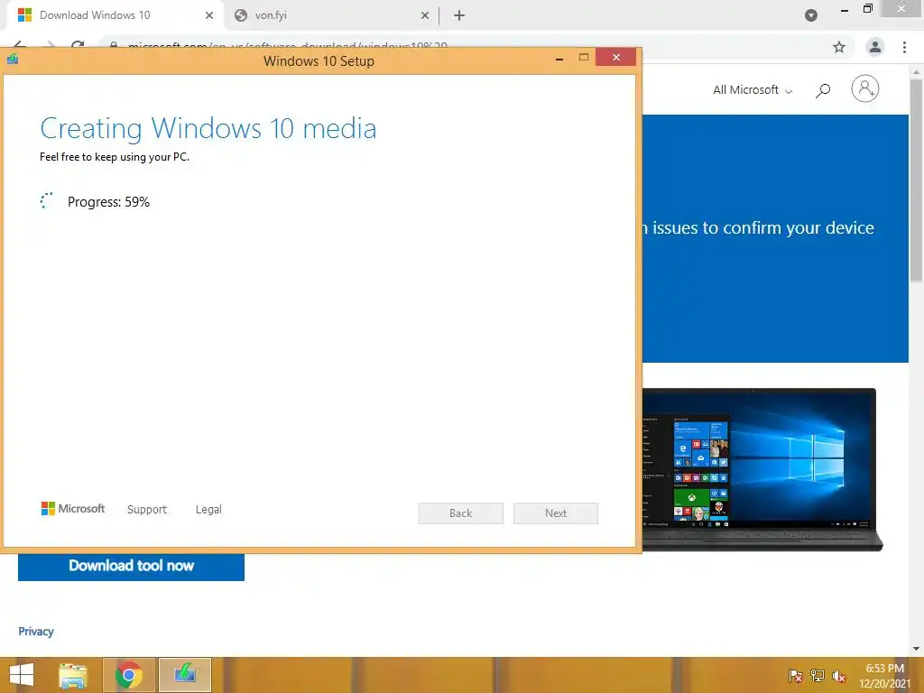Click Next in Windows 10 Setup

(x=556, y=513)
